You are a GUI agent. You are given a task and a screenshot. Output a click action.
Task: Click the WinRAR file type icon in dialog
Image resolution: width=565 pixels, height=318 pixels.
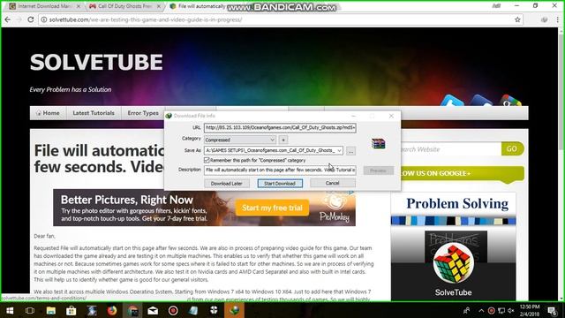379,143
